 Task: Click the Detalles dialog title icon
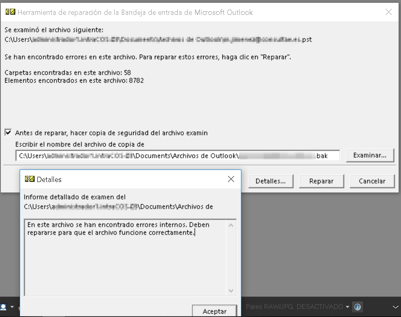pyautogui.click(x=30, y=179)
